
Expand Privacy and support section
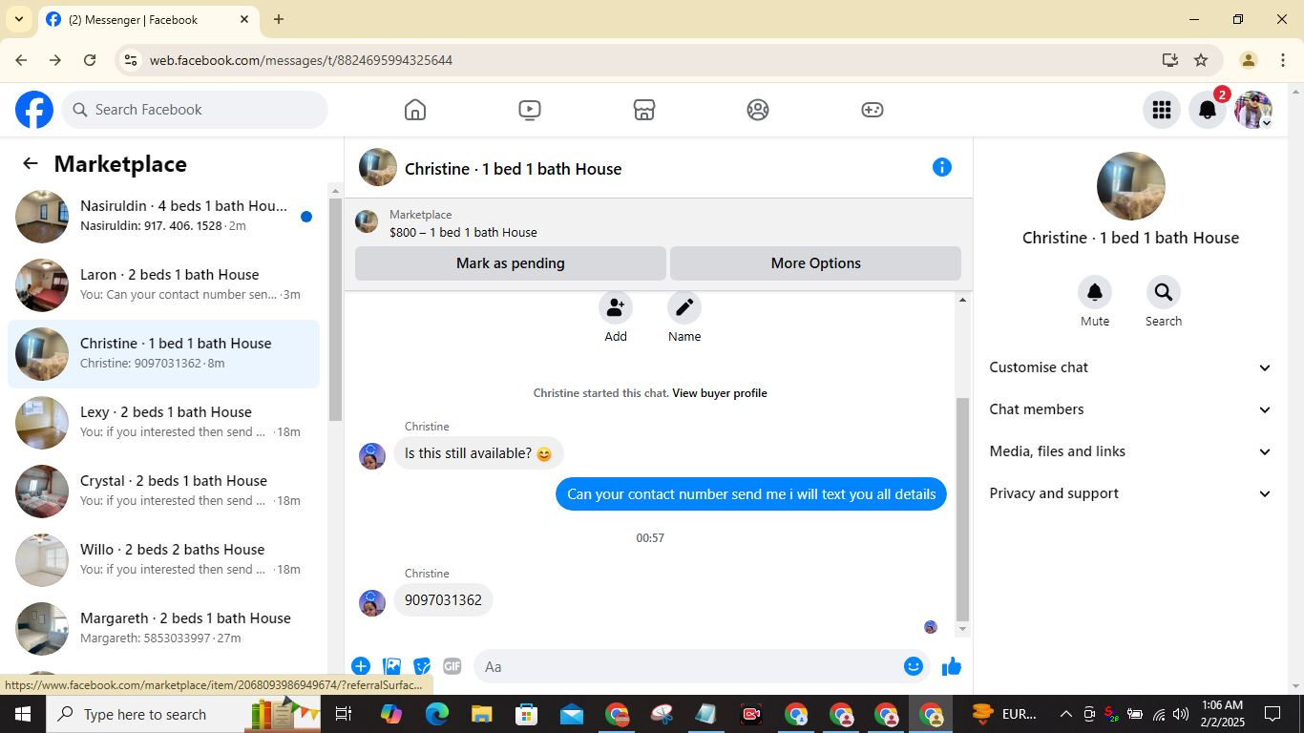1131,493
